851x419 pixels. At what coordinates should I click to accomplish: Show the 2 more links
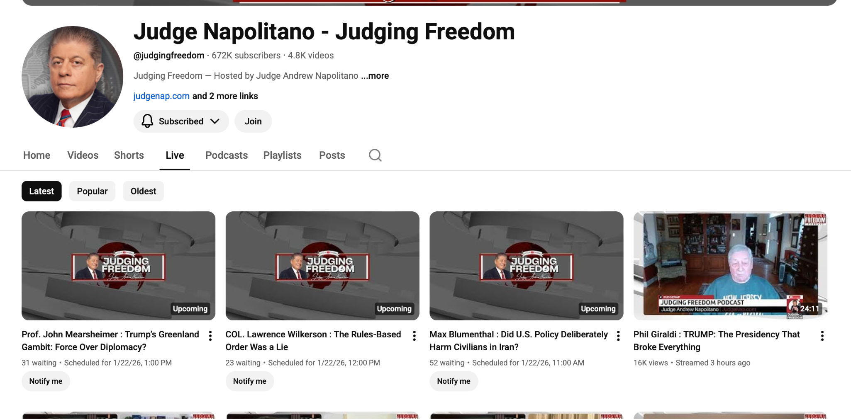(x=225, y=96)
